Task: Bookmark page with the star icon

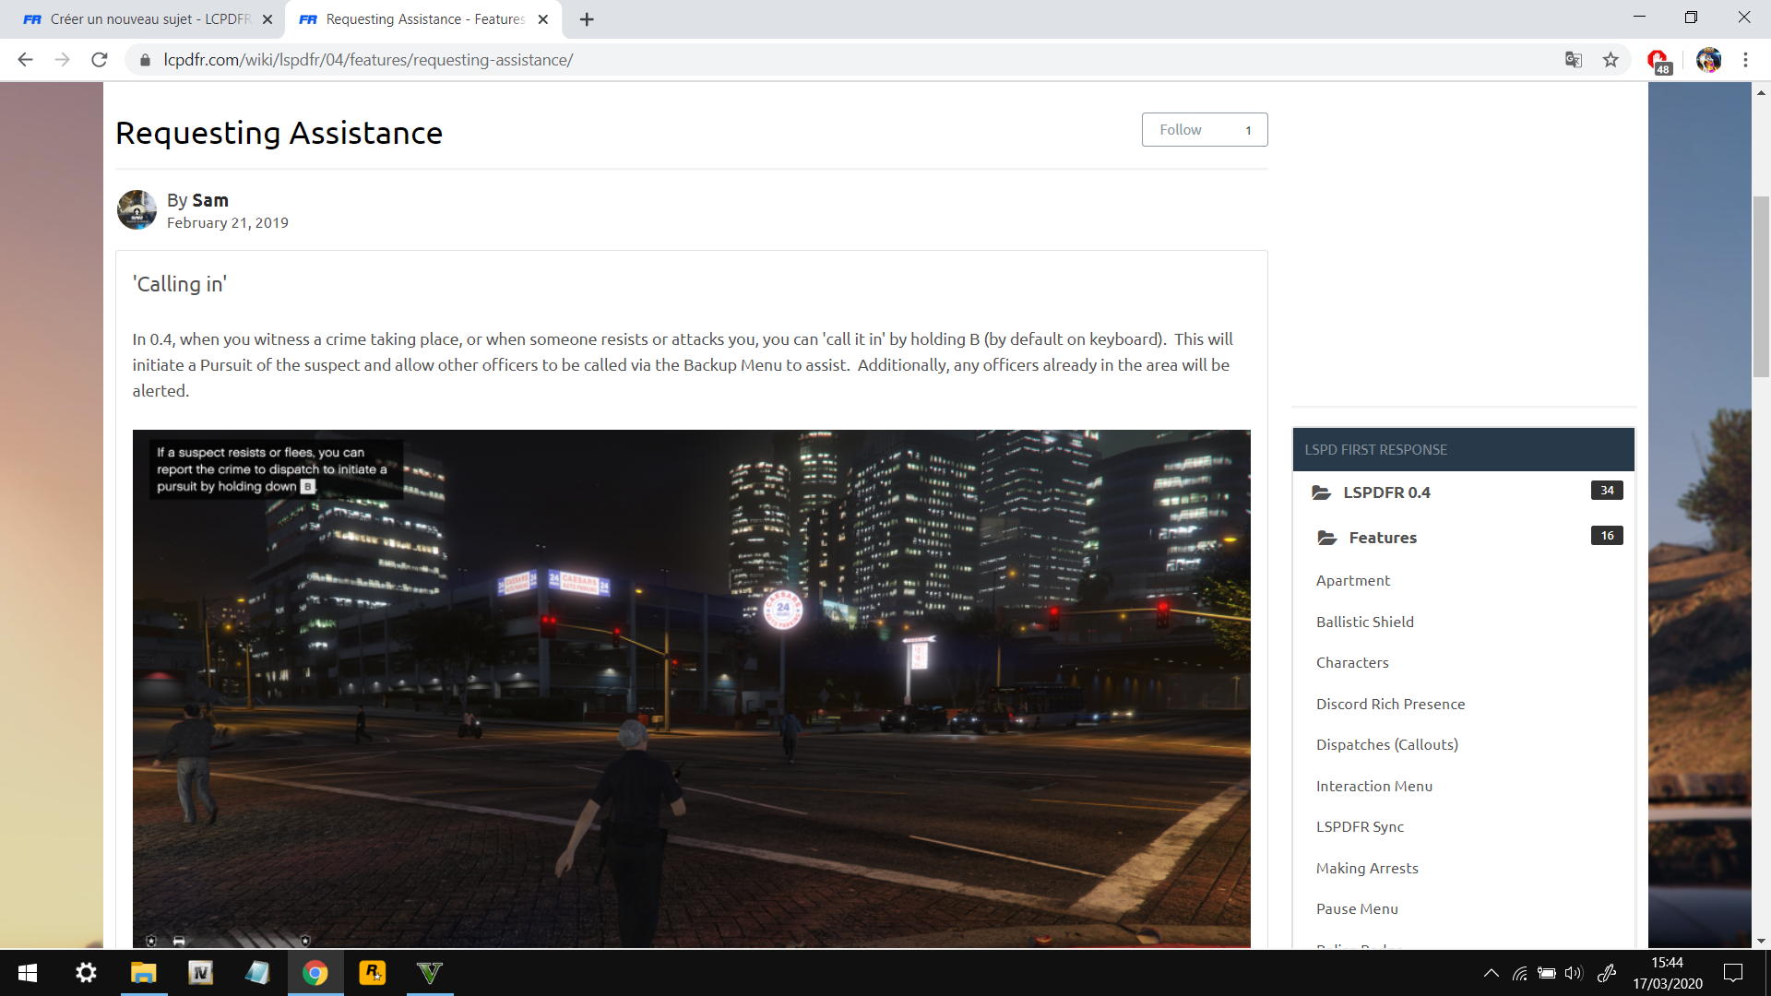Action: (1611, 60)
